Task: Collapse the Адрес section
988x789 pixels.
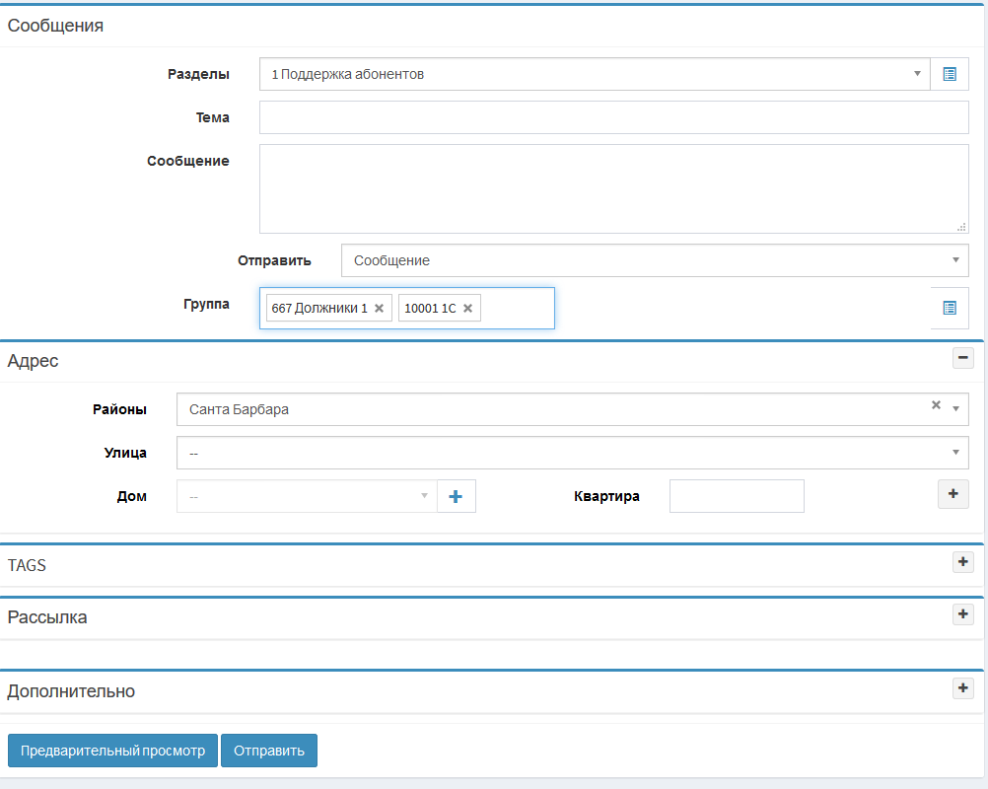Action: click(962, 358)
